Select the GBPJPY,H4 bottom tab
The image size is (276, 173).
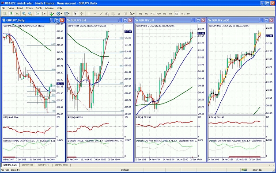click(27, 165)
